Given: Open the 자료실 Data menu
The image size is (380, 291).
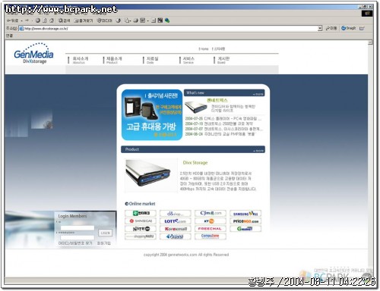Looking at the screenshot, I should pyautogui.click(x=152, y=60).
